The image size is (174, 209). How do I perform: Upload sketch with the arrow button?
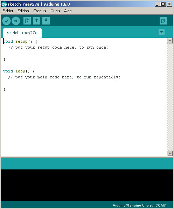16,21
